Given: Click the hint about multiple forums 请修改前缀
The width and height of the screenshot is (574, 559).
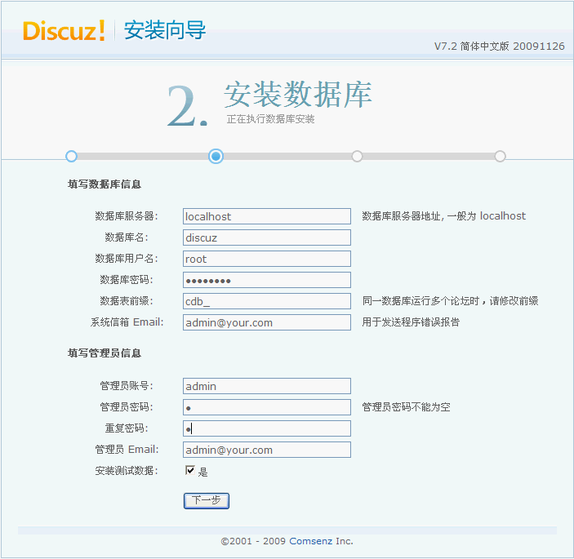Looking at the screenshot, I should [x=450, y=301].
